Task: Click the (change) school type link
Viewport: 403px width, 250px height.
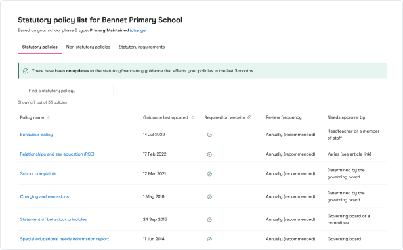Action: [x=138, y=30]
